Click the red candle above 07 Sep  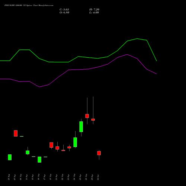tap(16, 133)
